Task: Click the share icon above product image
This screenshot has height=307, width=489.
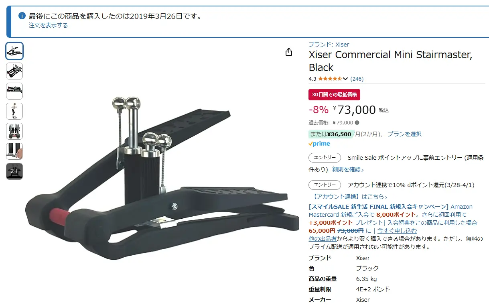Action: 289,52
